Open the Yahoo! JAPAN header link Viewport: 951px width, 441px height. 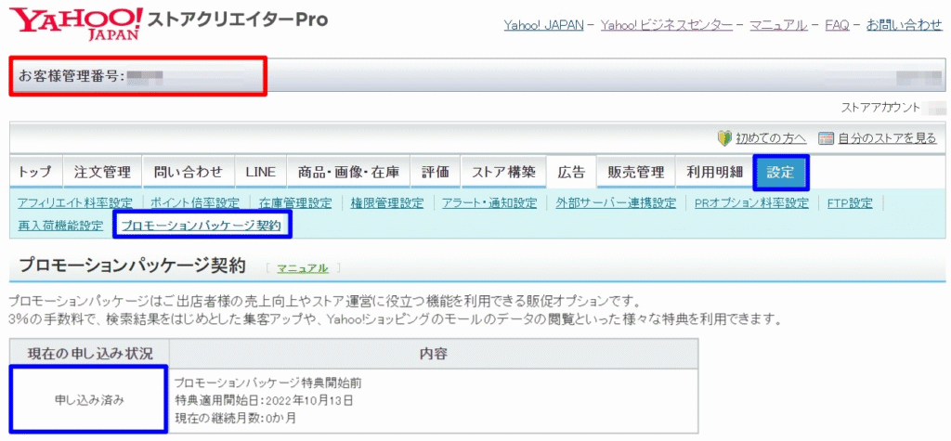(x=544, y=25)
